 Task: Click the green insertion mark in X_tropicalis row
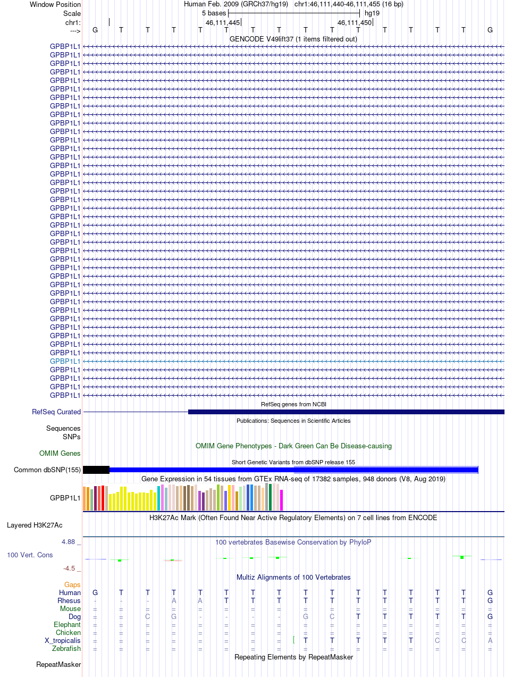point(293,640)
